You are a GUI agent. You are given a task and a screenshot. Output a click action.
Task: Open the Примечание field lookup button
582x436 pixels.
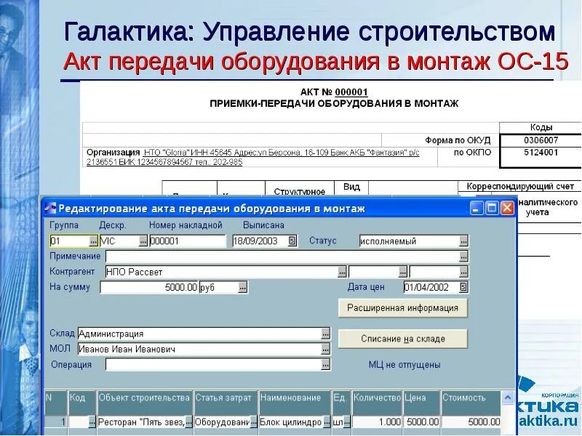pyautogui.click(x=463, y=257)
